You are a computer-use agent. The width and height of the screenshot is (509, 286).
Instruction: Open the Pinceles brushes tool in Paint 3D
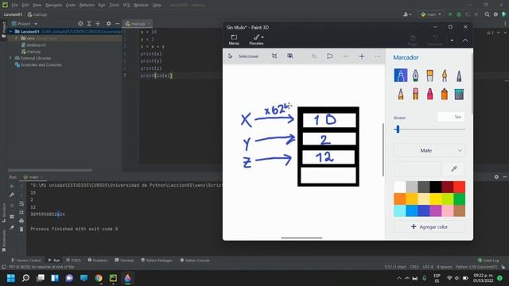coord(256,40)
